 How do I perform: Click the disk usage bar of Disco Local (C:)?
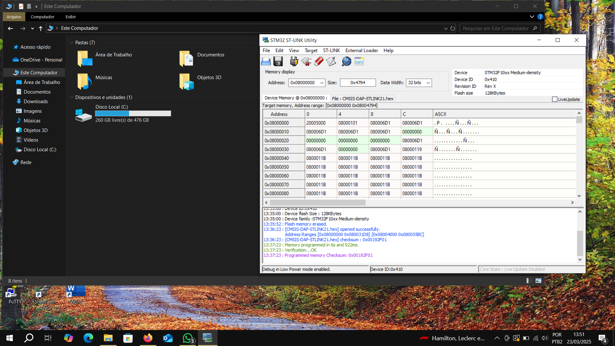click(133, 113)
